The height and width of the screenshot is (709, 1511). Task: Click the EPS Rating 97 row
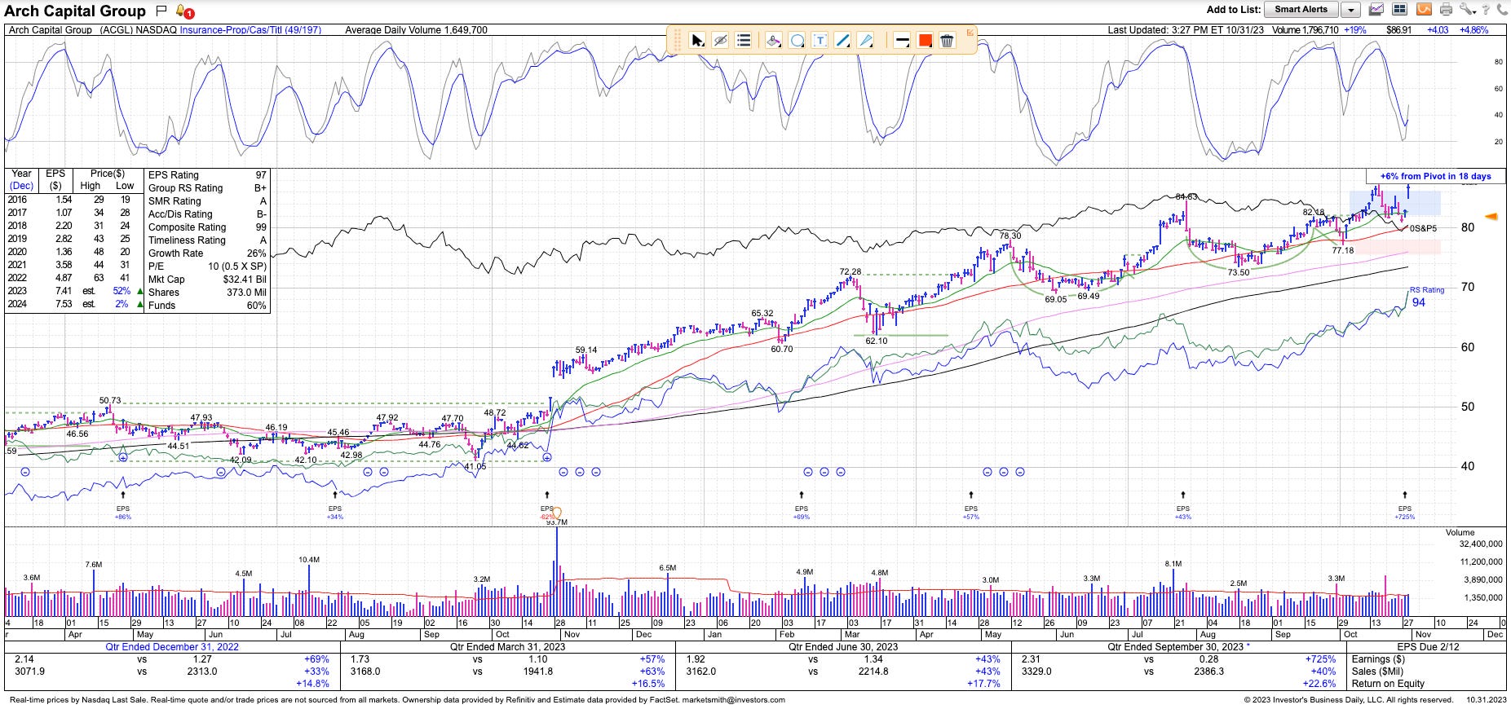pyautogui.click(x=207, y=175)
